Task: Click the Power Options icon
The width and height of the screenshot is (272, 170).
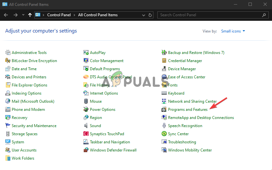Action: click(x=86, y=110)
